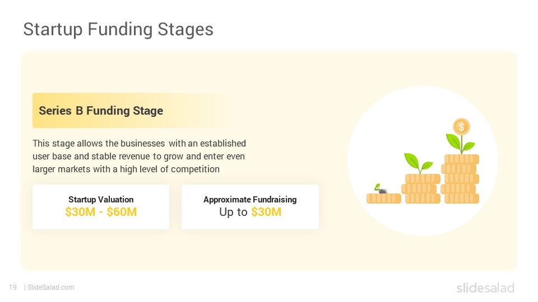Image resolution: width=538 pixels, height=302 pixels.
Task: Click the slidesalad logo at bottom right
Action: point(485,287)
